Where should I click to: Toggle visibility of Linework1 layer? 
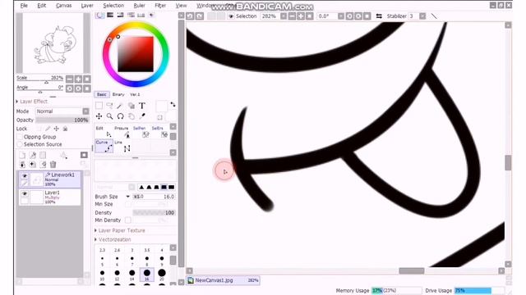click(x=25, y=175)
